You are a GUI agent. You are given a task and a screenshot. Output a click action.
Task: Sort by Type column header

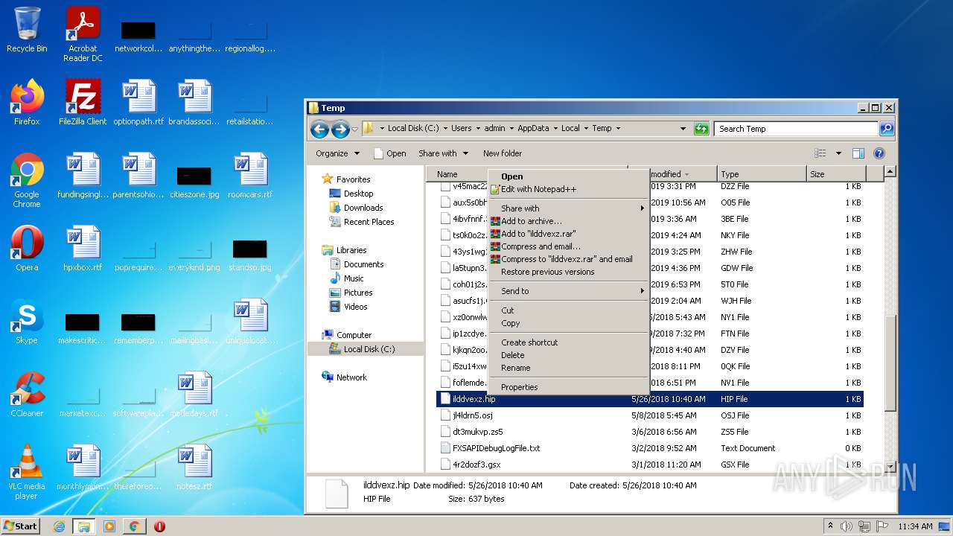(x=762, y=174)
